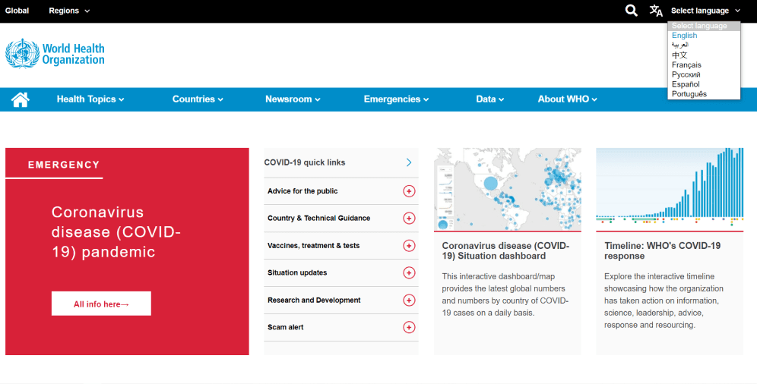This screenshot has height=384, width=757.
Task: Expand the Data menu
Action: (x=490, y=99)
